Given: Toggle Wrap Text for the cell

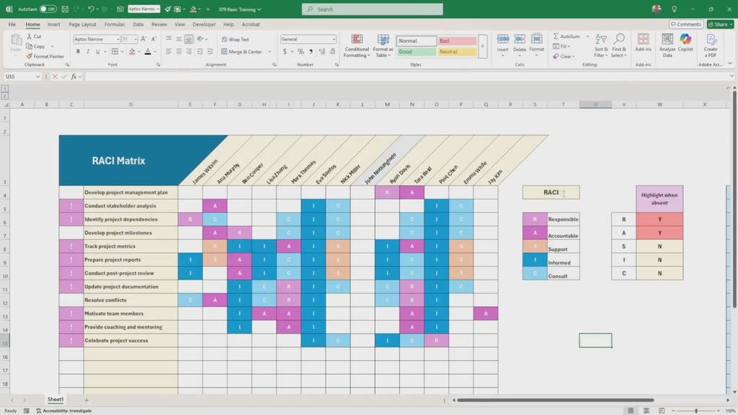Looking at the screenshot, I should 235,40.
